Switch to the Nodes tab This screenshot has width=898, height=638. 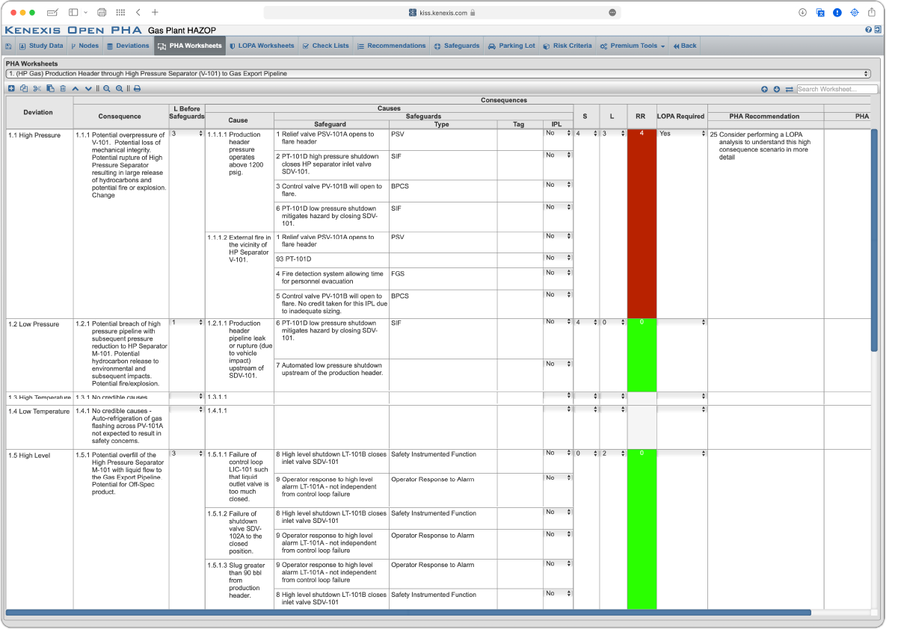(x=84, y=46)
